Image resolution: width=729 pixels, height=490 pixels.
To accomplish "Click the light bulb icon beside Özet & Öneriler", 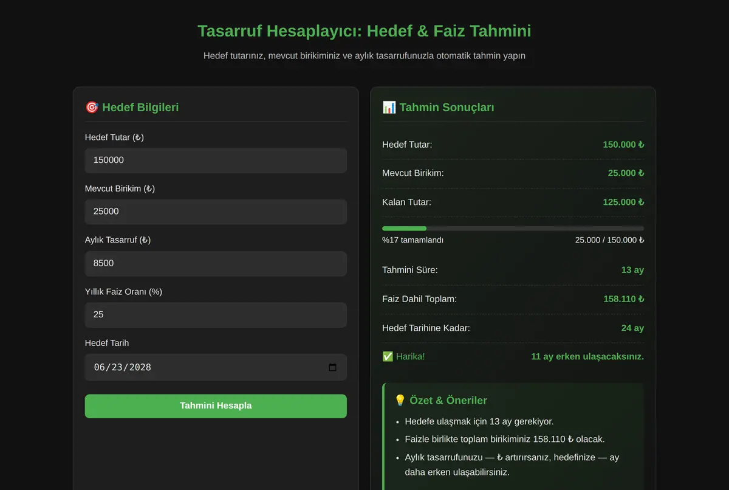I will (x=400, y=401).
